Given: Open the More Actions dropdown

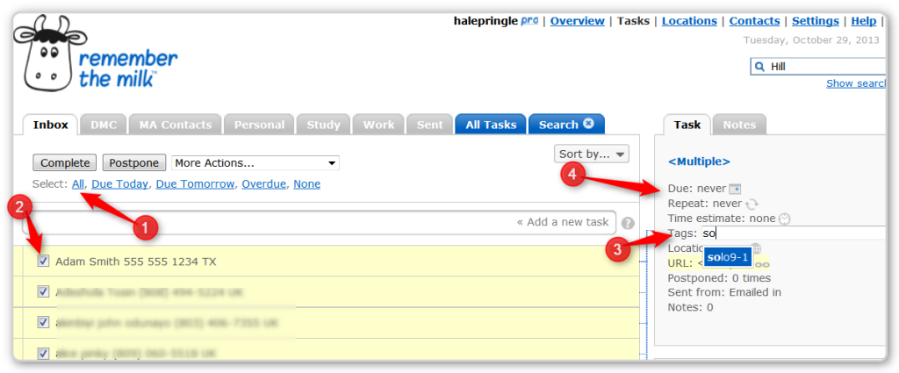Looking at the screenshot, I should [255, 163].
